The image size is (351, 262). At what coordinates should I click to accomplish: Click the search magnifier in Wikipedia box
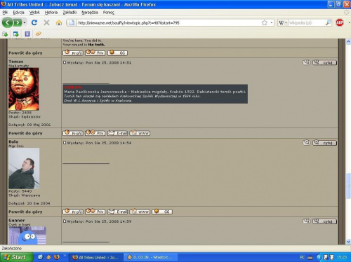click(x=329, y=22)
